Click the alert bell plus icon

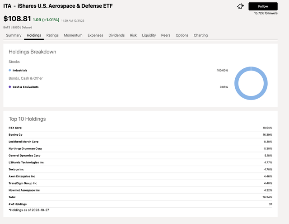pyautogui.click(x=240, y=6)
